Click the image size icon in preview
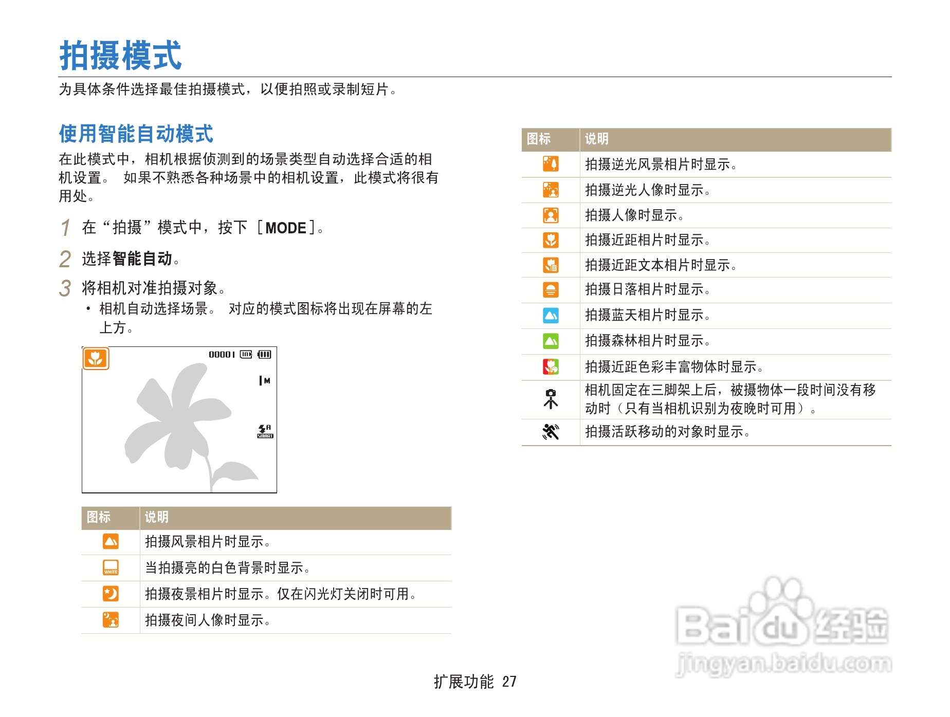Viewport: 950px width, 717px height. click(x=265, y=380)
